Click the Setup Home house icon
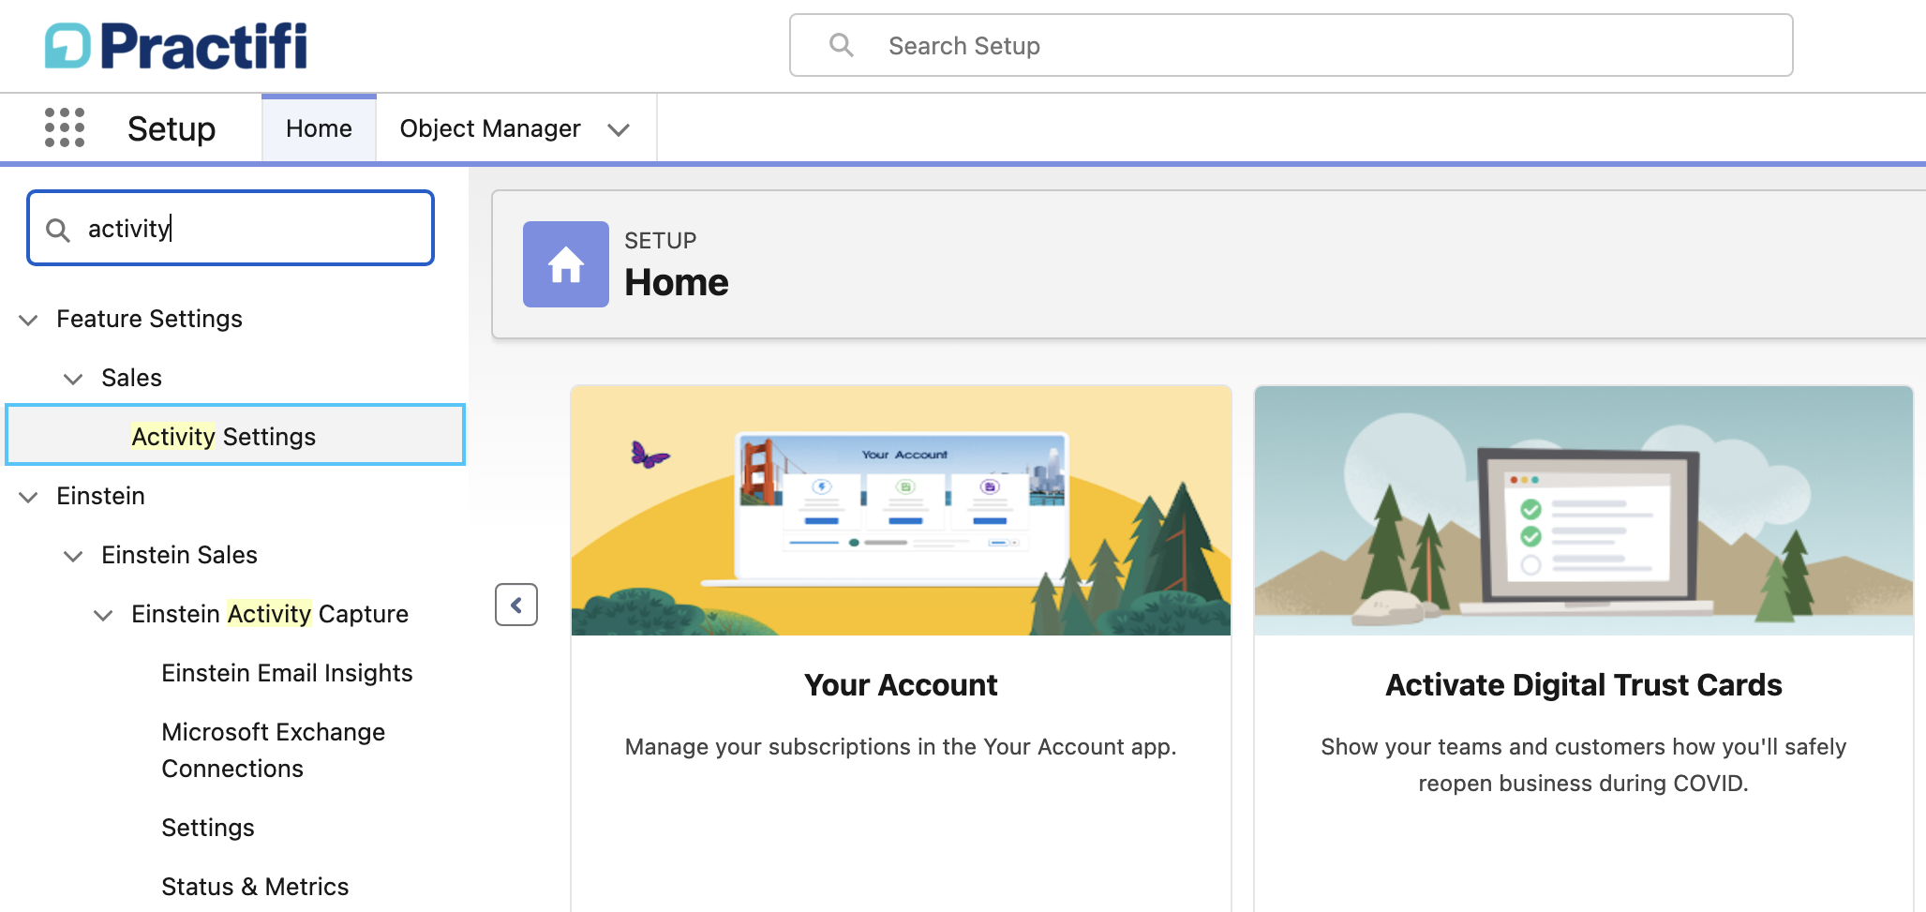This screenshot has width=1926, height=912. click(x=566, y=264)
